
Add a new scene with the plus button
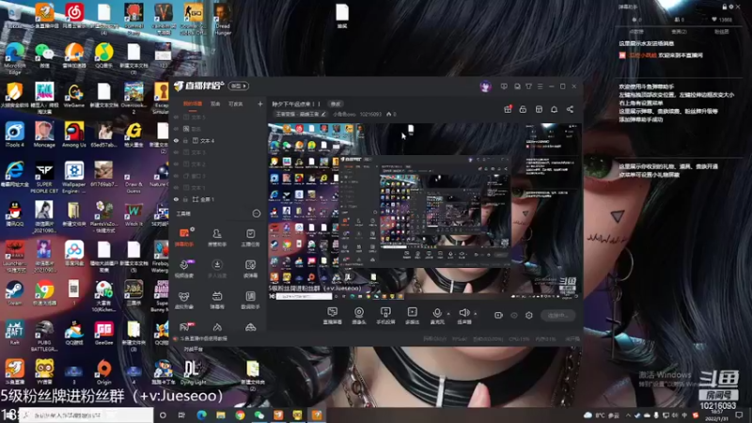coord(260,104)
